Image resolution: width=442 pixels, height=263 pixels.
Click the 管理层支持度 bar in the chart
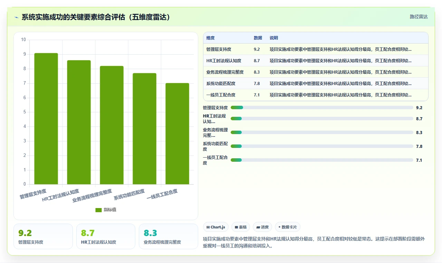(x=46, y=119)
